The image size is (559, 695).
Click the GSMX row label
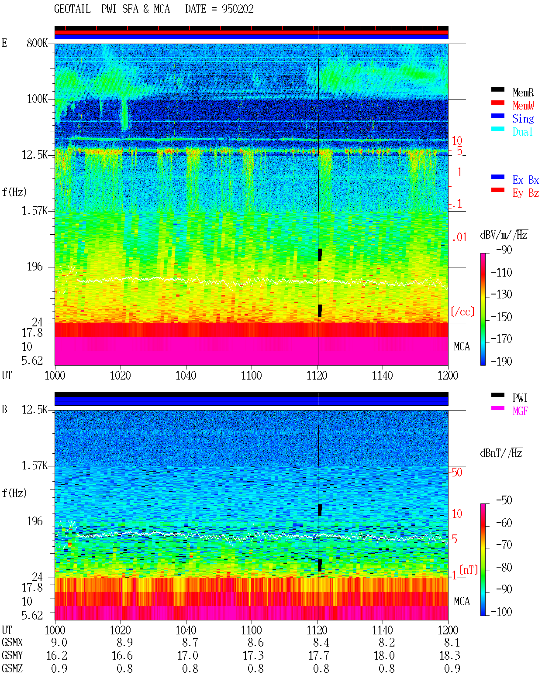pyautogui.click(x=12, y=642)
